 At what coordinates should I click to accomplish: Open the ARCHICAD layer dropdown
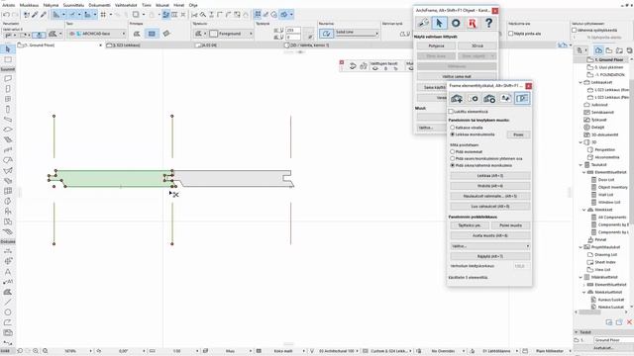click(97, 34)
